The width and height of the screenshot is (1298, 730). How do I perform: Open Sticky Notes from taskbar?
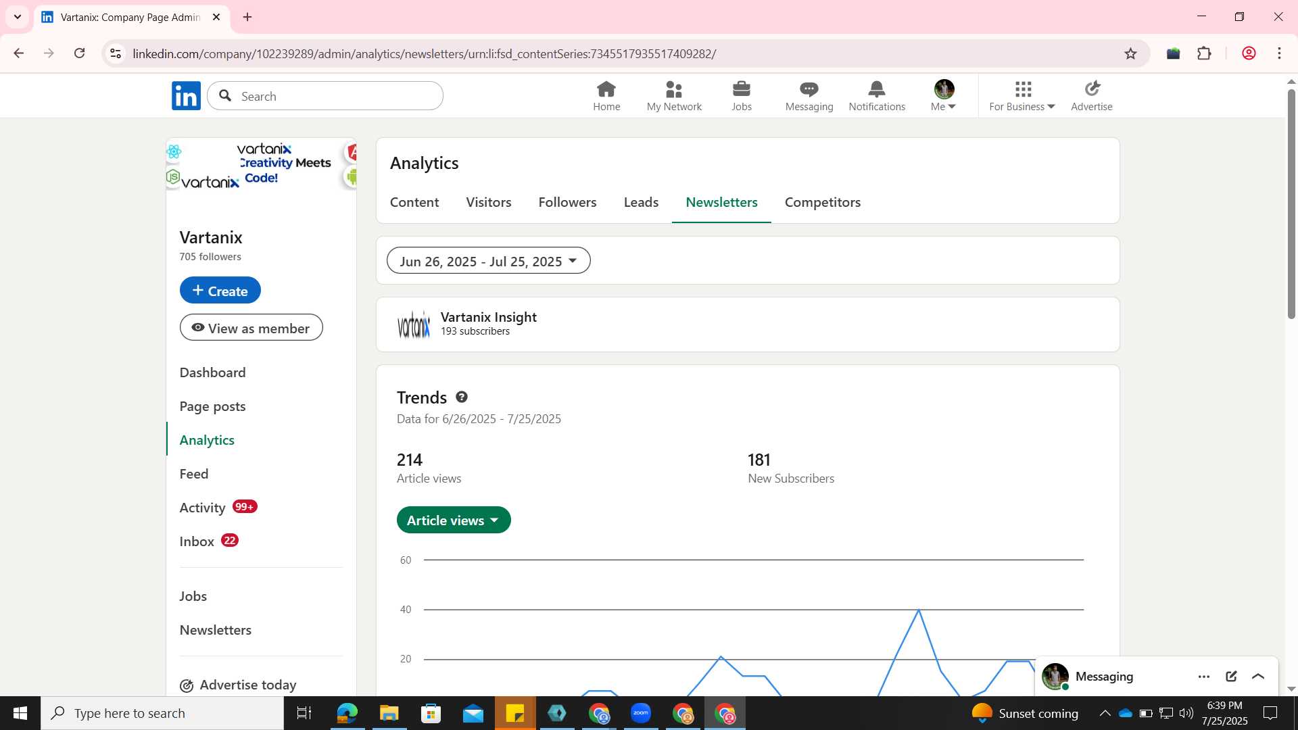(x=515, y=713)
